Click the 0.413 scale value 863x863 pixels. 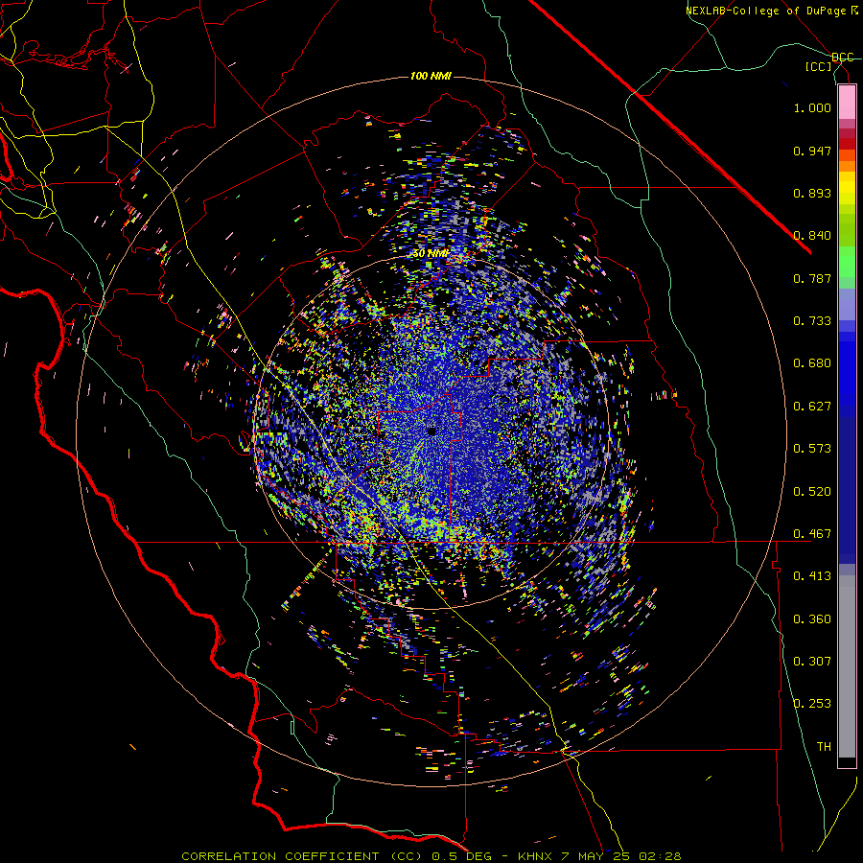(812, 576)
